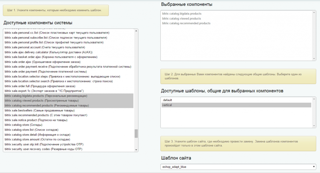Viewport: 320px width, 173px height.
Task: Click bitrix:catalog.bigdata.products in selected components box
Action: (x=182, y=14)
